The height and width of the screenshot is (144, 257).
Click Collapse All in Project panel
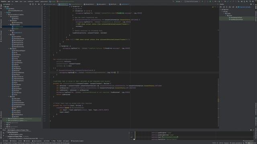[35, 4]
